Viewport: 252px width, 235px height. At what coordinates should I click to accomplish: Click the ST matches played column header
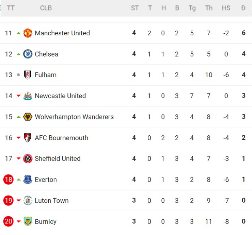tap(135, 8)
